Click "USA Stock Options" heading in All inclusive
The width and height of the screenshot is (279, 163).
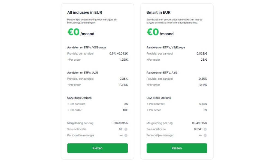(x=79, y=98)
